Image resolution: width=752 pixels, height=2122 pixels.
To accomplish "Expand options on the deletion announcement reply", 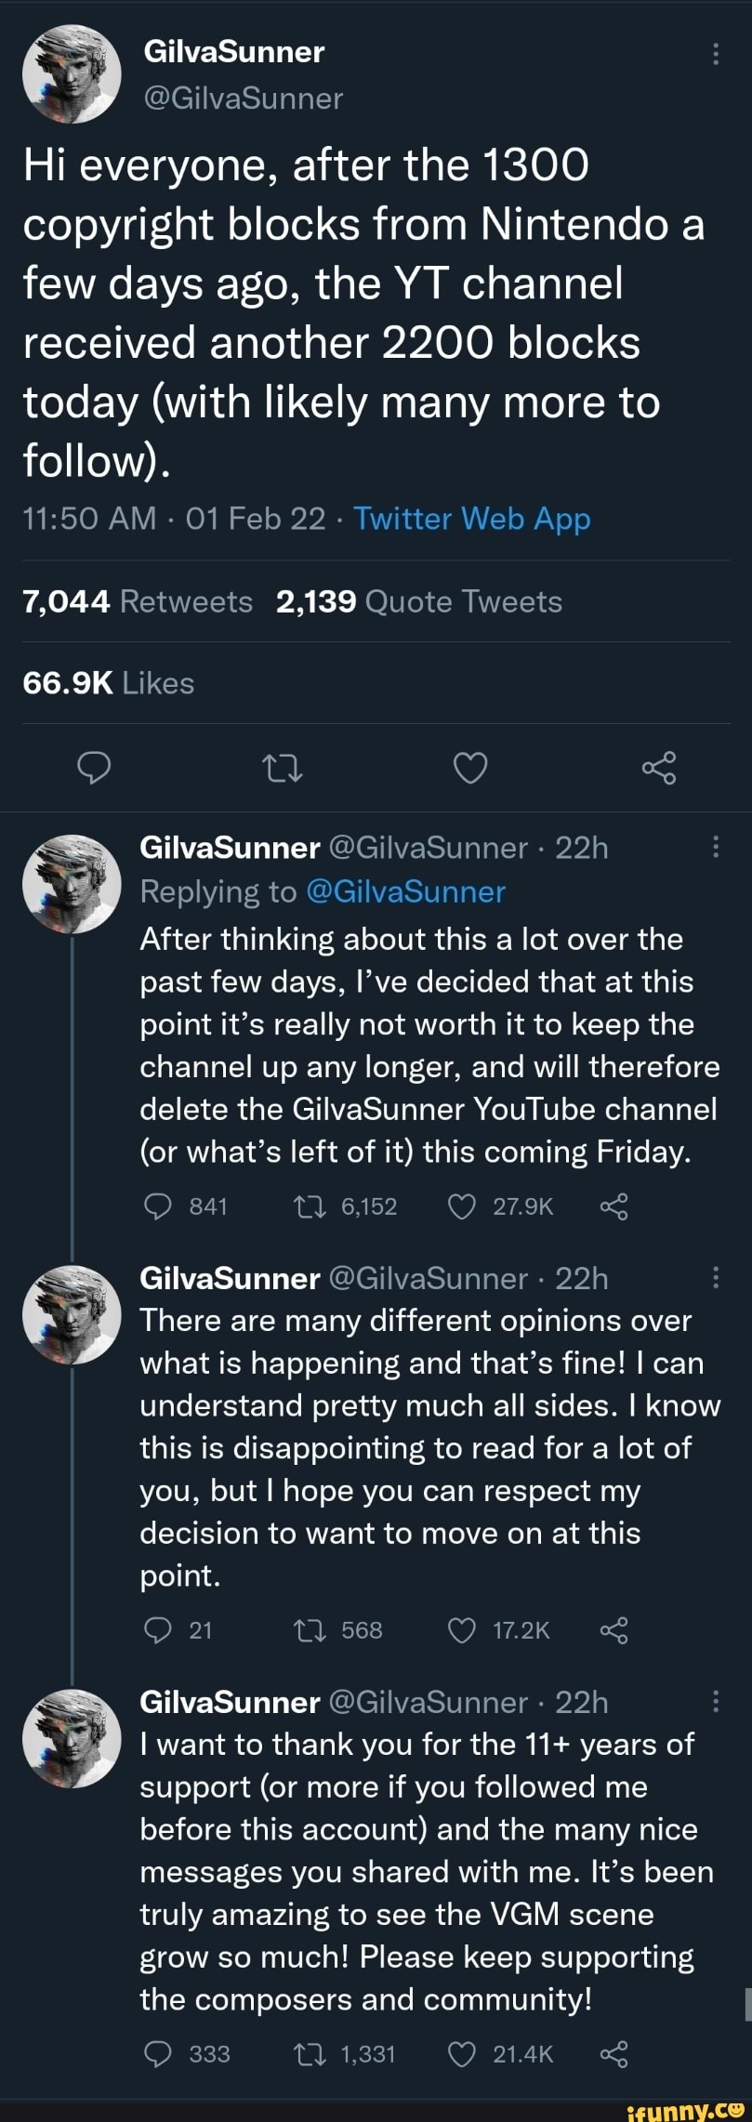I will [716, 849].
